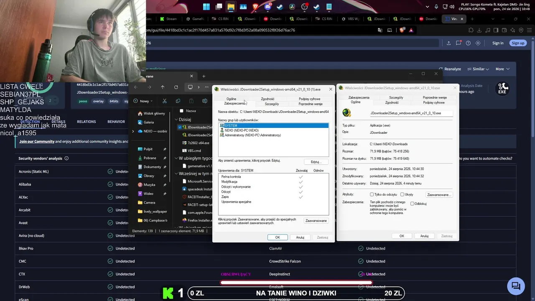Image resolution: width=535 pixels, height=301 pixels.
Task: Open the BEHAVIOR tab on VirusTotal
Action: (x=116, y=122)
